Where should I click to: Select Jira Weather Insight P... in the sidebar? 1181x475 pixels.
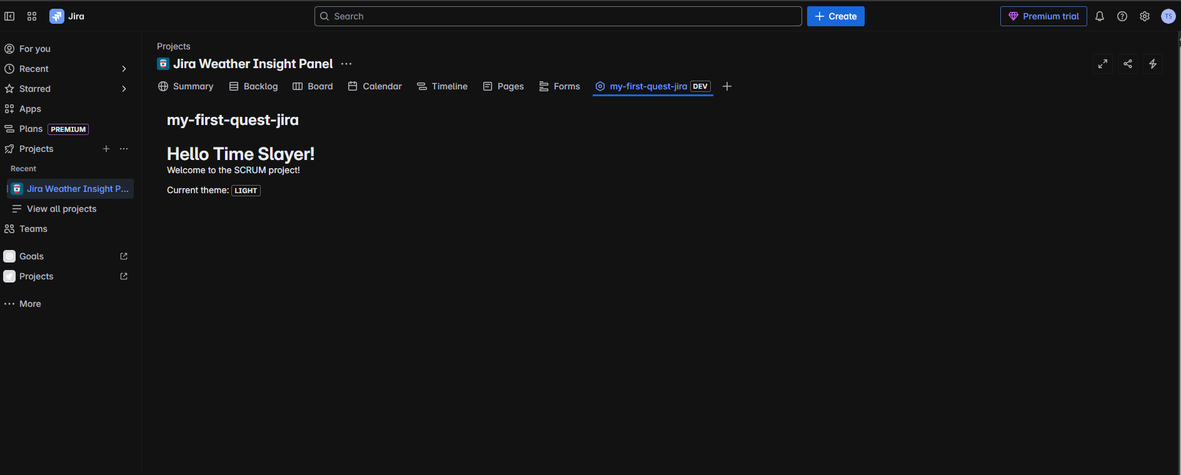click(x=71, y=189)
